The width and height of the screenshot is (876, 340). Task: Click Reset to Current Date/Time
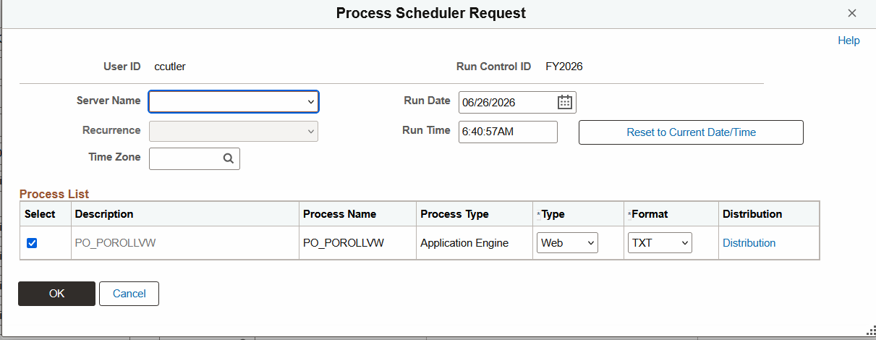[691, 132]
